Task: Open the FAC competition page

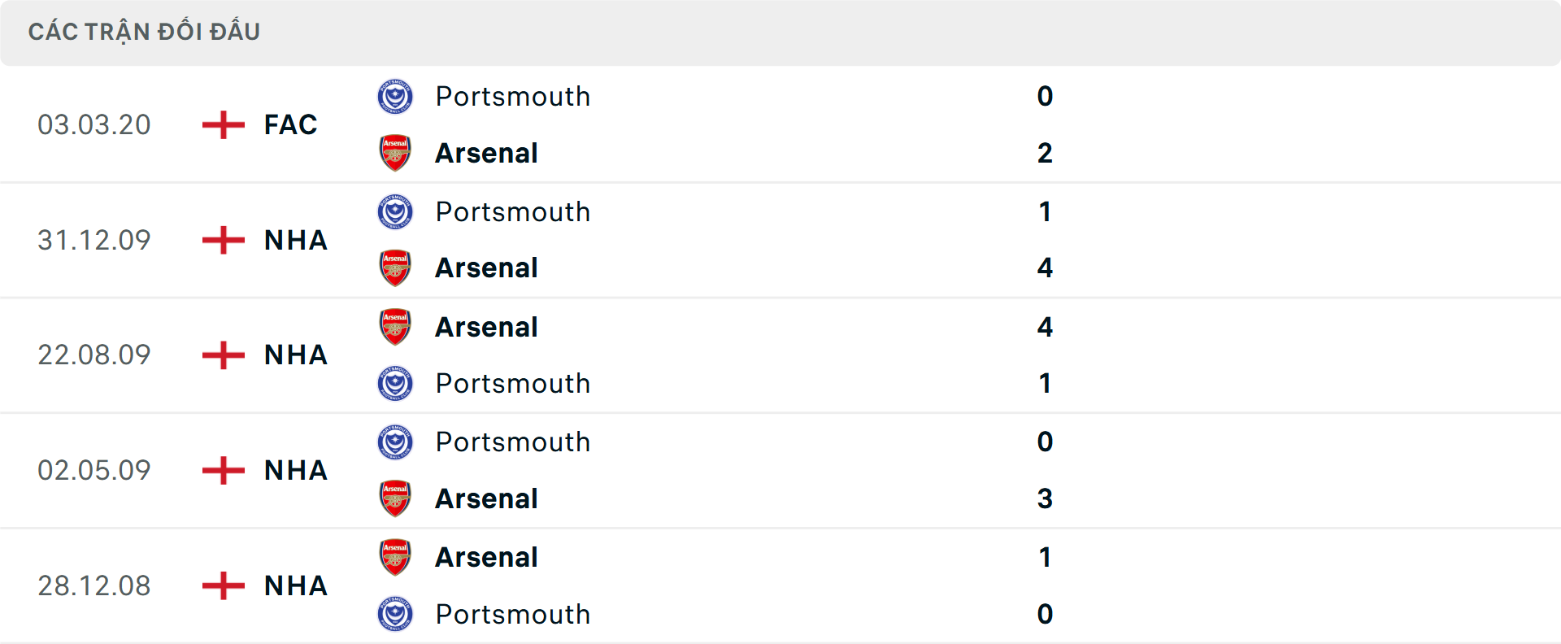Action: (289, 124)
